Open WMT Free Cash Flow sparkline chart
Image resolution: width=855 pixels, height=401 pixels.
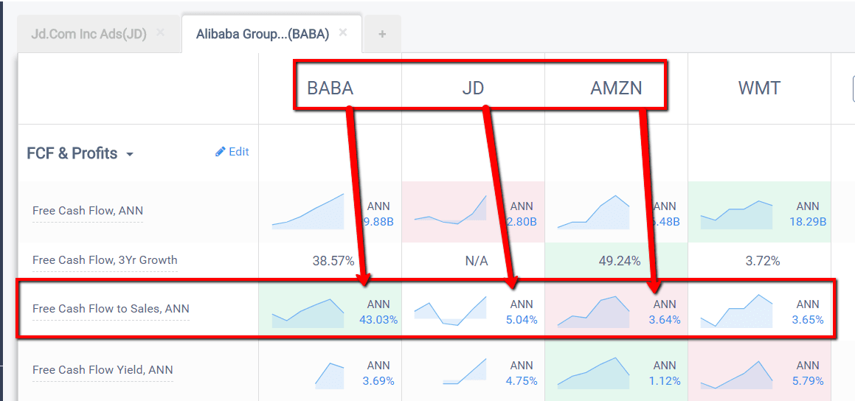(x=736, y=215)
